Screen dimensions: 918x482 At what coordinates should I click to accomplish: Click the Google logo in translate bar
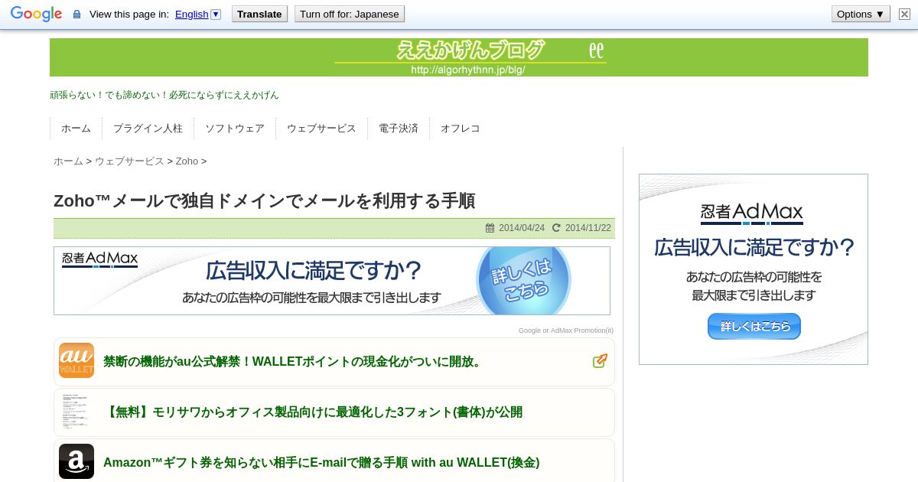pos(36,14)
